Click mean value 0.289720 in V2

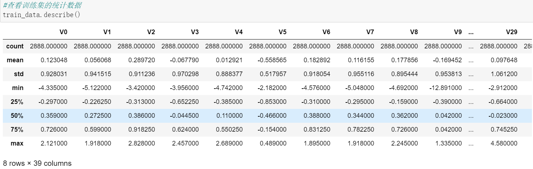142,60
